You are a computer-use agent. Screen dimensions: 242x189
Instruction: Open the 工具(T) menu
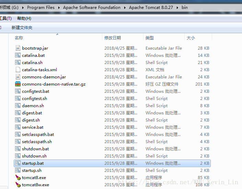(x=5, y=18)
